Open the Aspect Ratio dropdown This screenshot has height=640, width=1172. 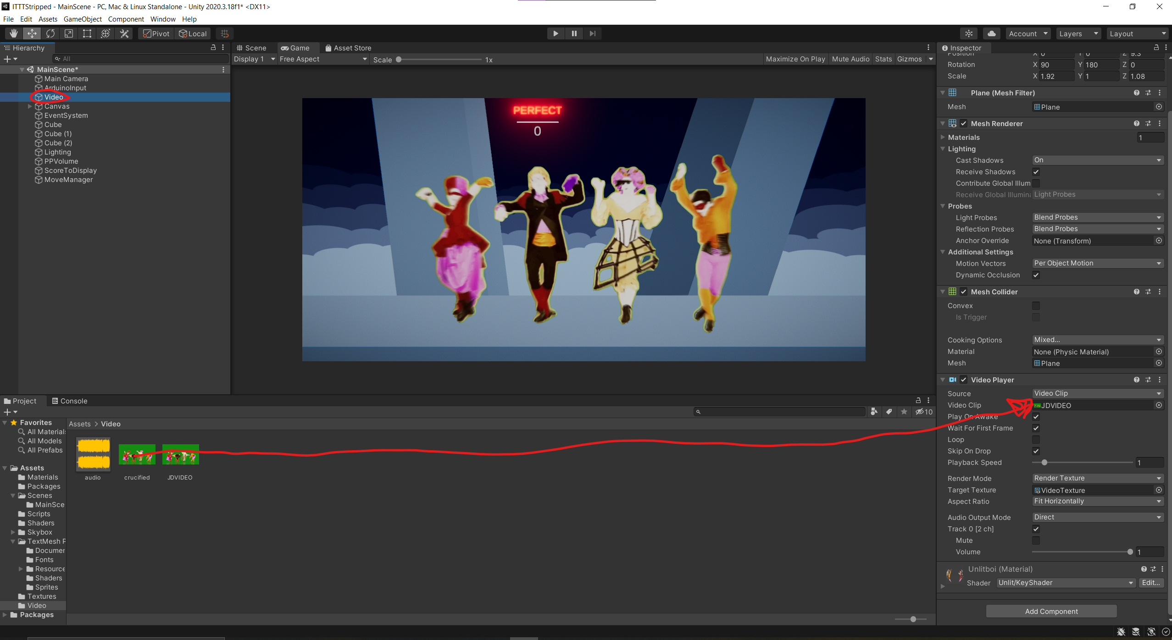coord(1097,501)
